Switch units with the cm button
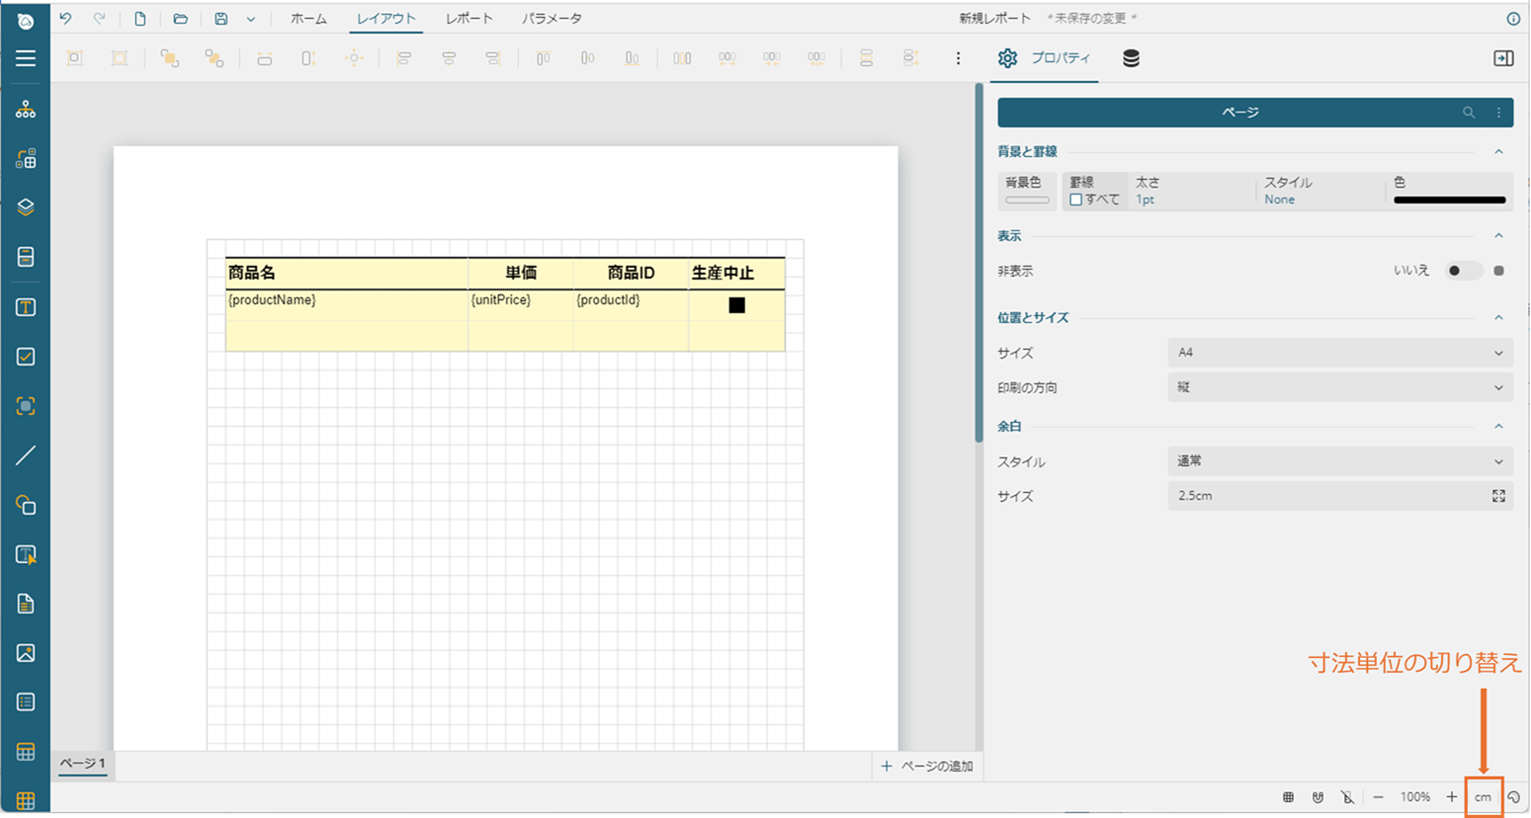1531x818 pixels. pyautogui.click(x=1483, y=796)
